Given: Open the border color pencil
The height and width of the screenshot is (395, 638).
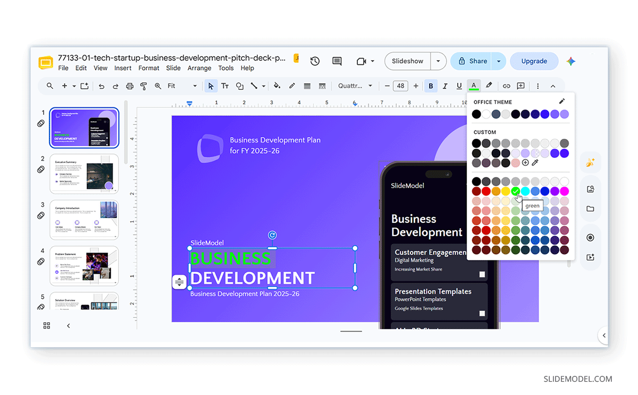Looking at the screenshot, I should pyautogui.click(x=292, y=86).
